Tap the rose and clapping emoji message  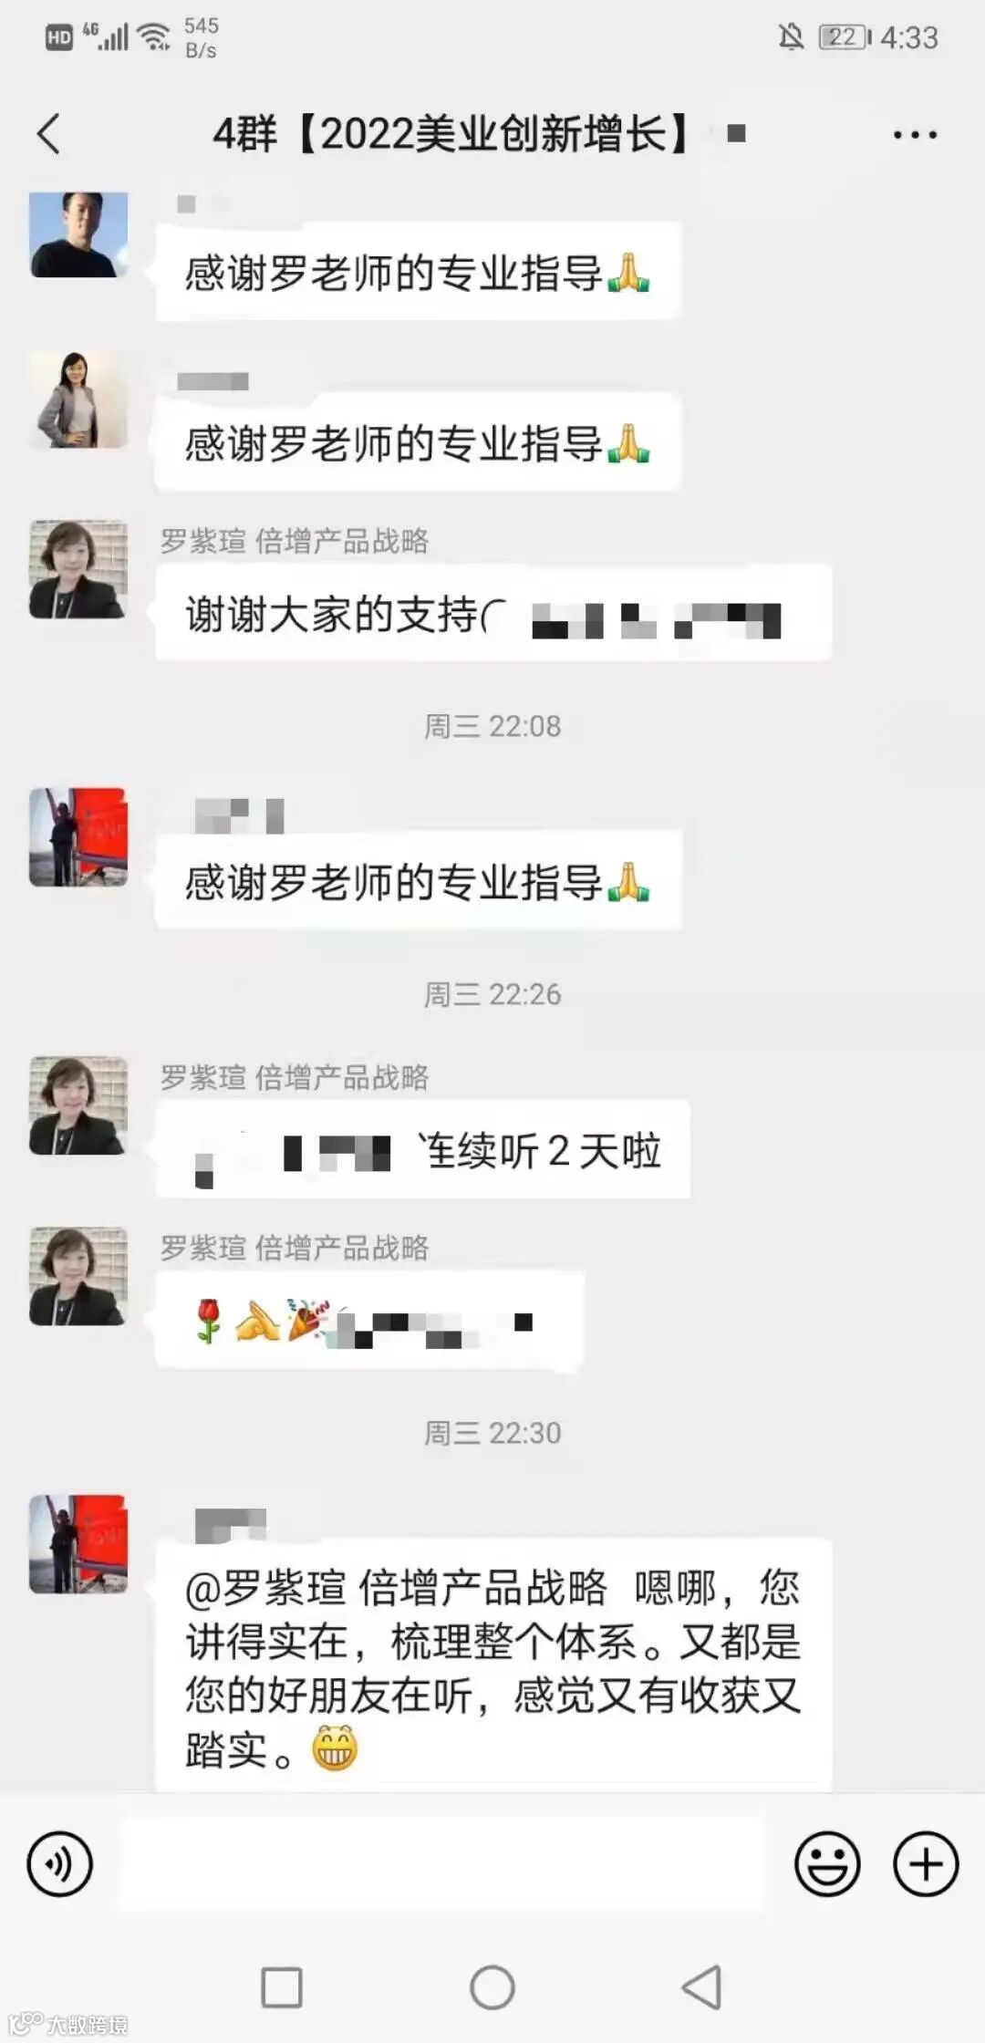(368, 1321)
